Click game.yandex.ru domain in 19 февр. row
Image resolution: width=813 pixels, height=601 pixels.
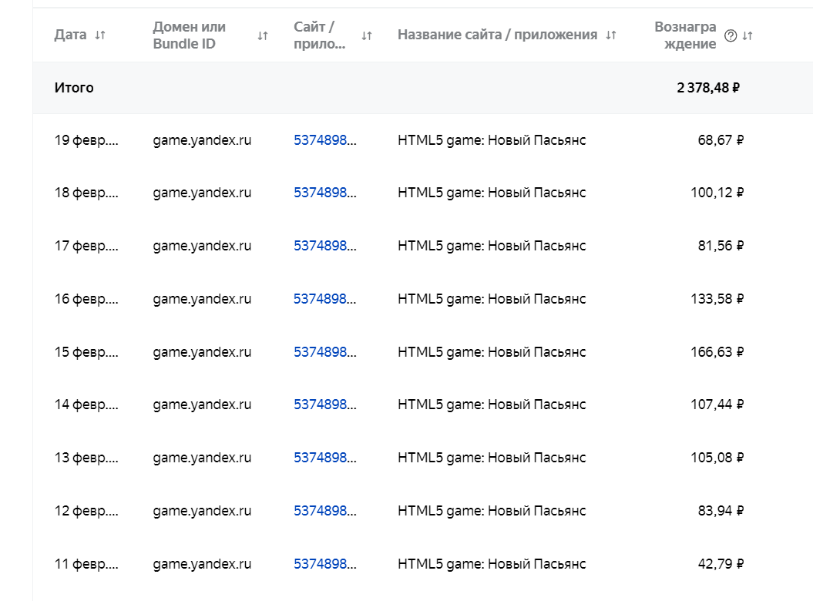point(202,140)
